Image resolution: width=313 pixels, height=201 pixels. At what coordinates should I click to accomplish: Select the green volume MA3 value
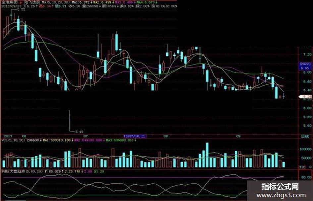coord(120,140)
